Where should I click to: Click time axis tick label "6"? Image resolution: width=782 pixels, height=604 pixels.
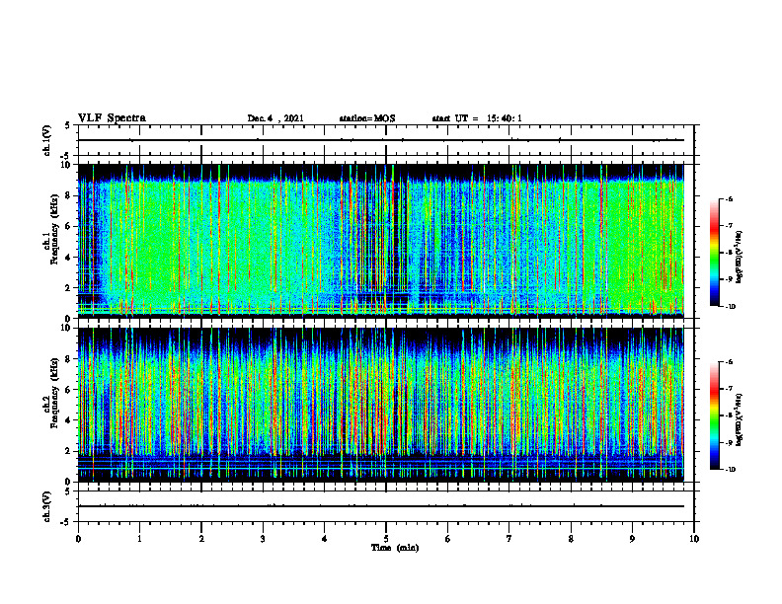(448, 539)
